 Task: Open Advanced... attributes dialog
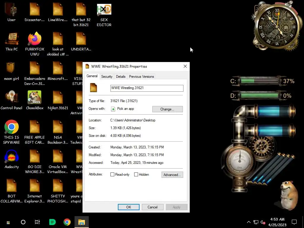coord(172,175)
